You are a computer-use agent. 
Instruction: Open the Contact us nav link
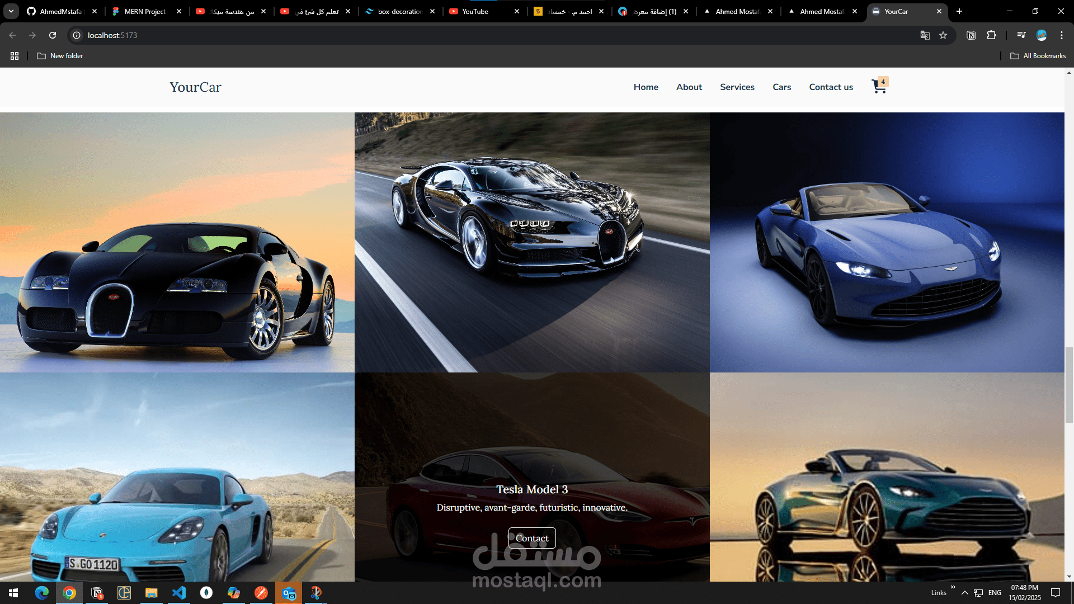tap(831, 87)
